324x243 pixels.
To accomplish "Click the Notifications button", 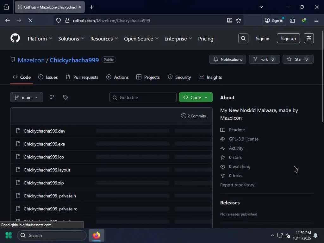I will pyautogui.click(x=227, y=59).
